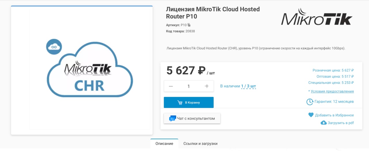
Task: Click the Код товара: 20838 text
Action: click(x=180, y=31)
